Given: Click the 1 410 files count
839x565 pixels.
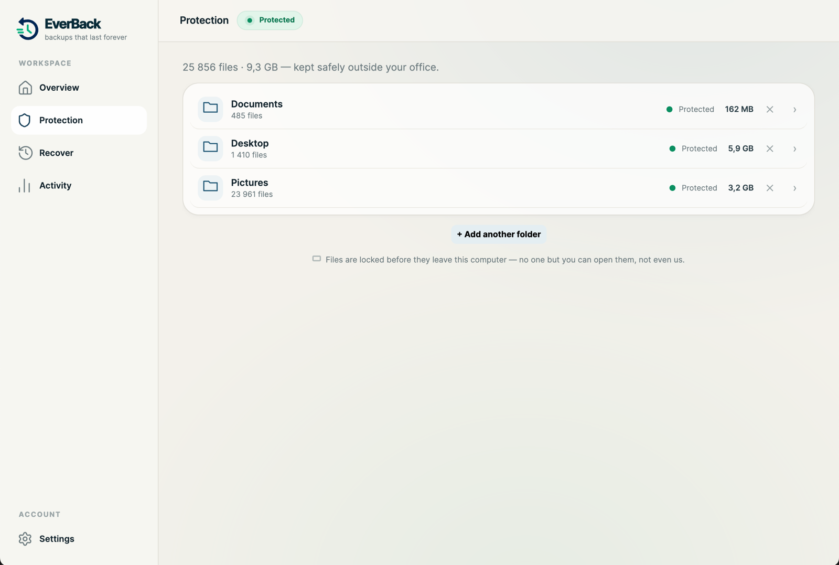Looking at the screenshot, I should point(249,155).
